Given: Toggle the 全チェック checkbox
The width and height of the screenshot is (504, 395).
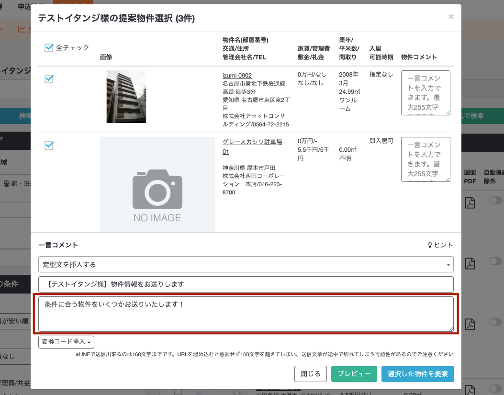Looking at the screenshot, I should point(49,47).
